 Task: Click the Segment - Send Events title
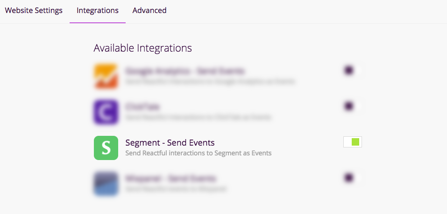170,142
